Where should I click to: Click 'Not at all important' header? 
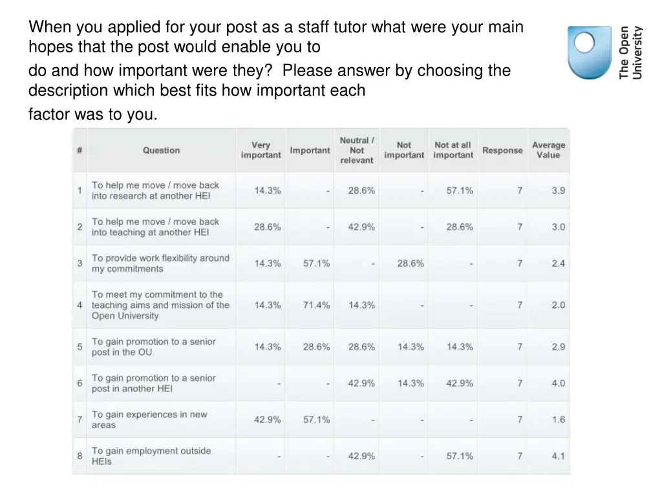(x=453, y=150)
